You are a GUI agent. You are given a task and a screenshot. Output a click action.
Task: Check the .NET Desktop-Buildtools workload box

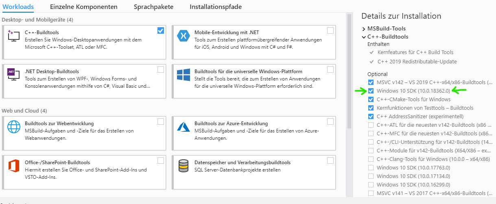(161, 69)
